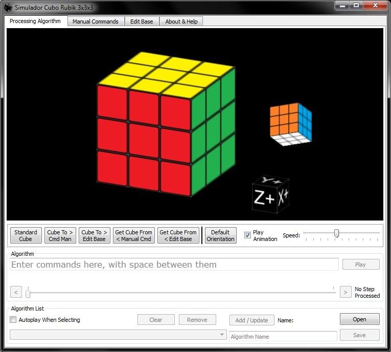The image size is (391, 352).
Task: Maximize the Simulador Cubo Rubik window
Action: (x=356, y=6)
